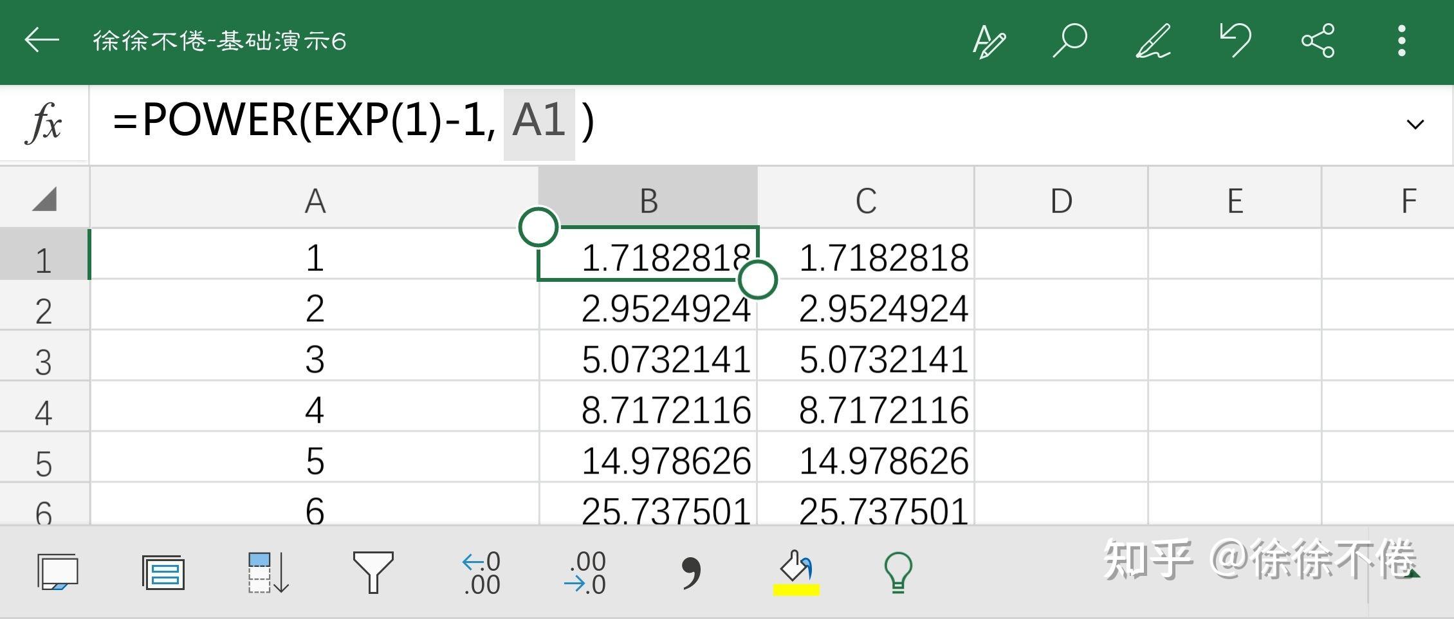Select cell B4 showing 8.7172116
The height and width of the screenshot is (619, 1454).
tap(649, 407)
